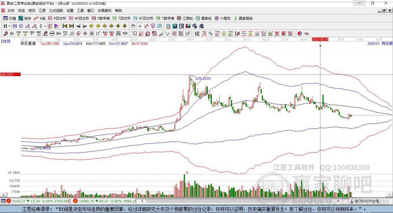Open the 帮助 menu
The width and height of the screenshot is (393, 213).
[x=118, y=10]
